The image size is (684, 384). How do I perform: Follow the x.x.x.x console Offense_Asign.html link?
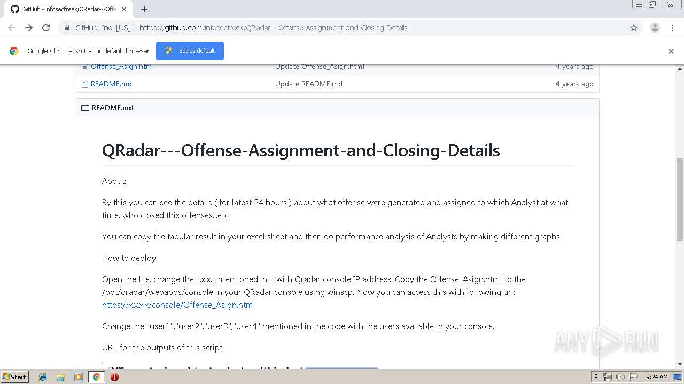pyautogui.click(x=178, y=305)
